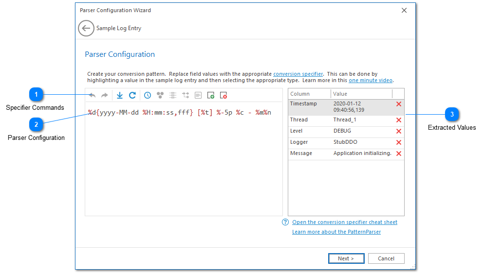Screen dimensions: 484x274
Task: Click the add field icon with green plus
Action: 211,95
